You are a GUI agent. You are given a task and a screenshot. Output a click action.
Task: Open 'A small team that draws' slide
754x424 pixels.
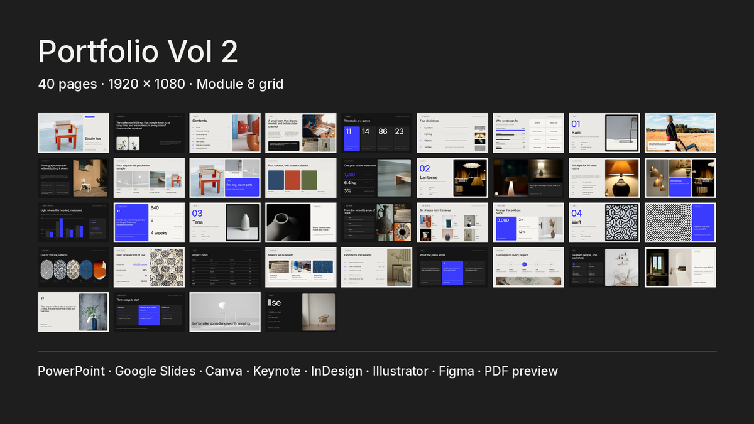point(301,133)
